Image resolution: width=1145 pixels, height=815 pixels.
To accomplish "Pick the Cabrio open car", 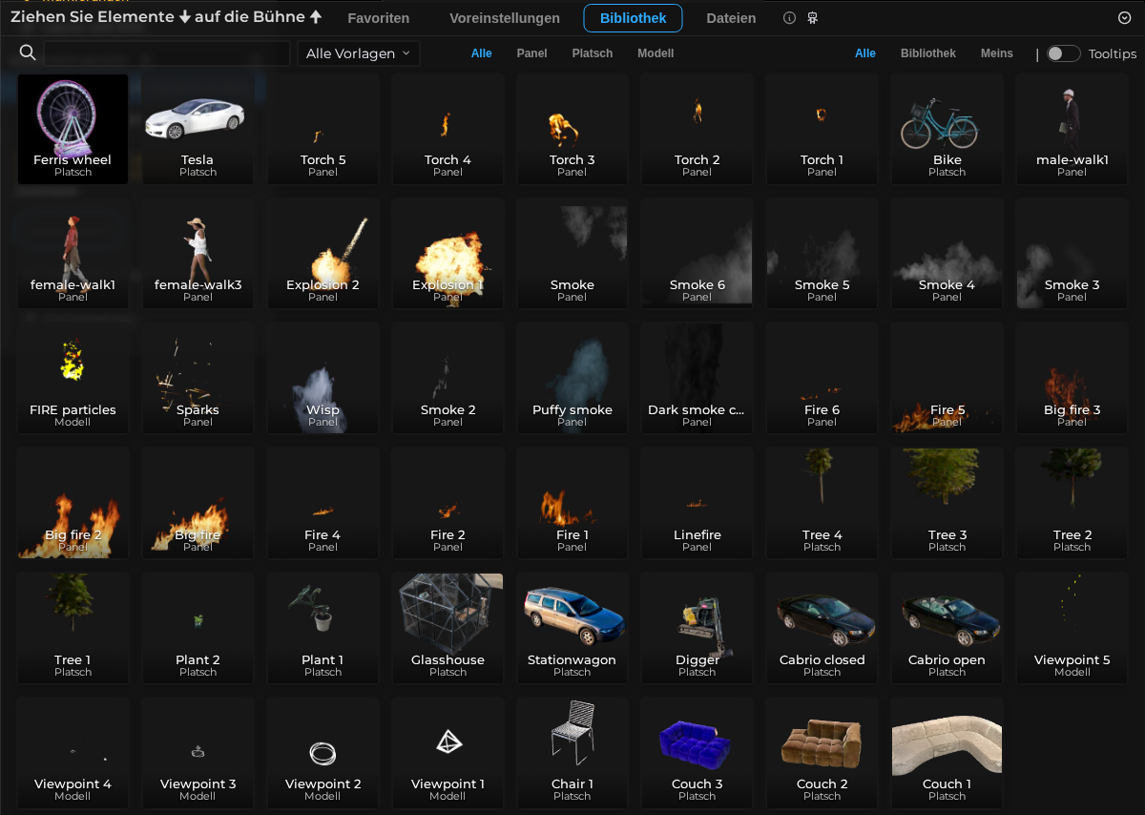I will point(947,629).
